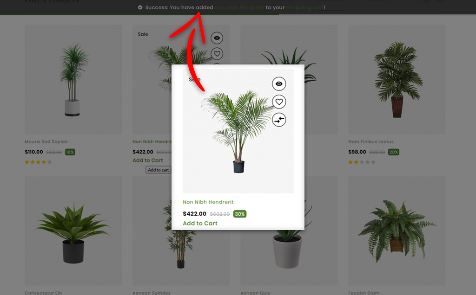Screen dimensions: 476x295
Task: Click the background quick view eye icon
Action: (217, 38)
